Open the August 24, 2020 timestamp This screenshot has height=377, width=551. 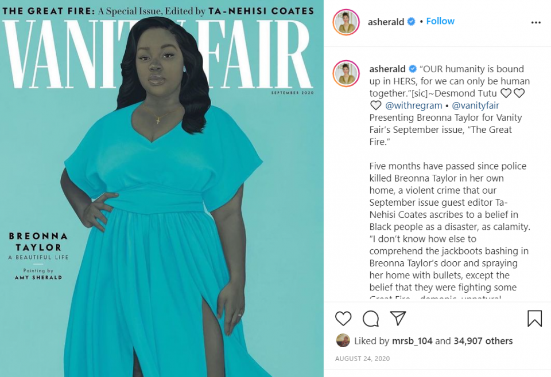[x=362, y=359]
